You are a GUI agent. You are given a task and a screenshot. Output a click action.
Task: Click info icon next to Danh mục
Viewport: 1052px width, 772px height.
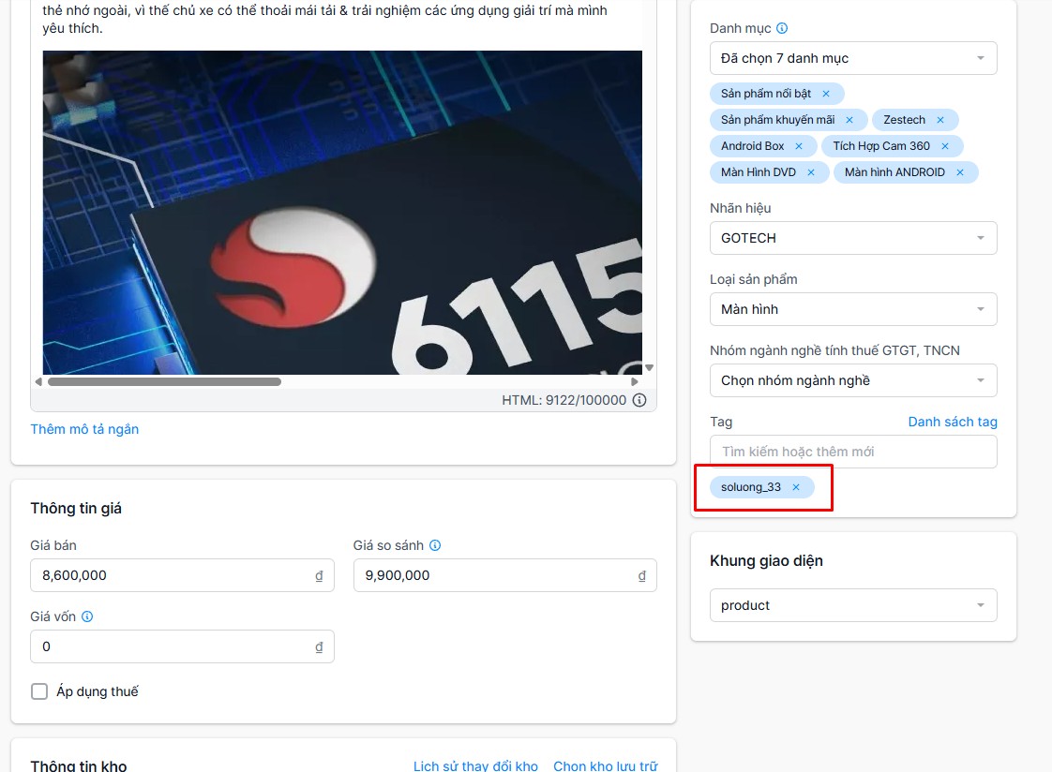click(782, 28)
